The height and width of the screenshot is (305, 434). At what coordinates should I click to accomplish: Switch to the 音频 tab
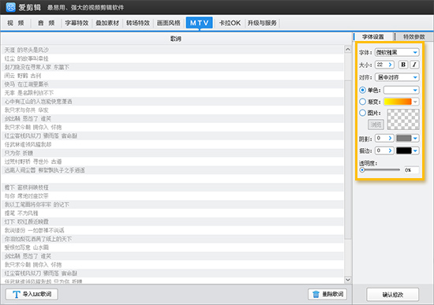(47, 23)
